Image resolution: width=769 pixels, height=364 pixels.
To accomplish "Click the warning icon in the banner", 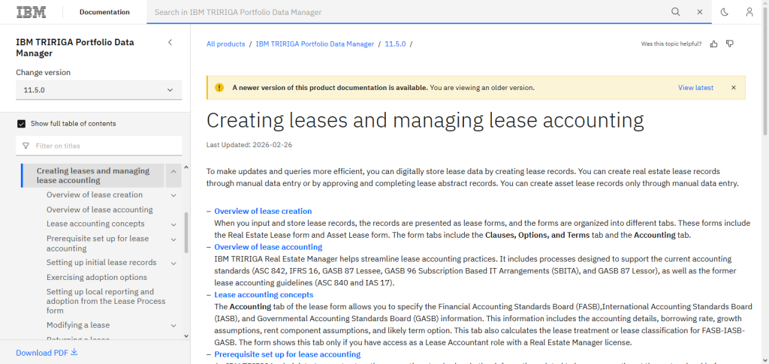I will click(219, 88).
